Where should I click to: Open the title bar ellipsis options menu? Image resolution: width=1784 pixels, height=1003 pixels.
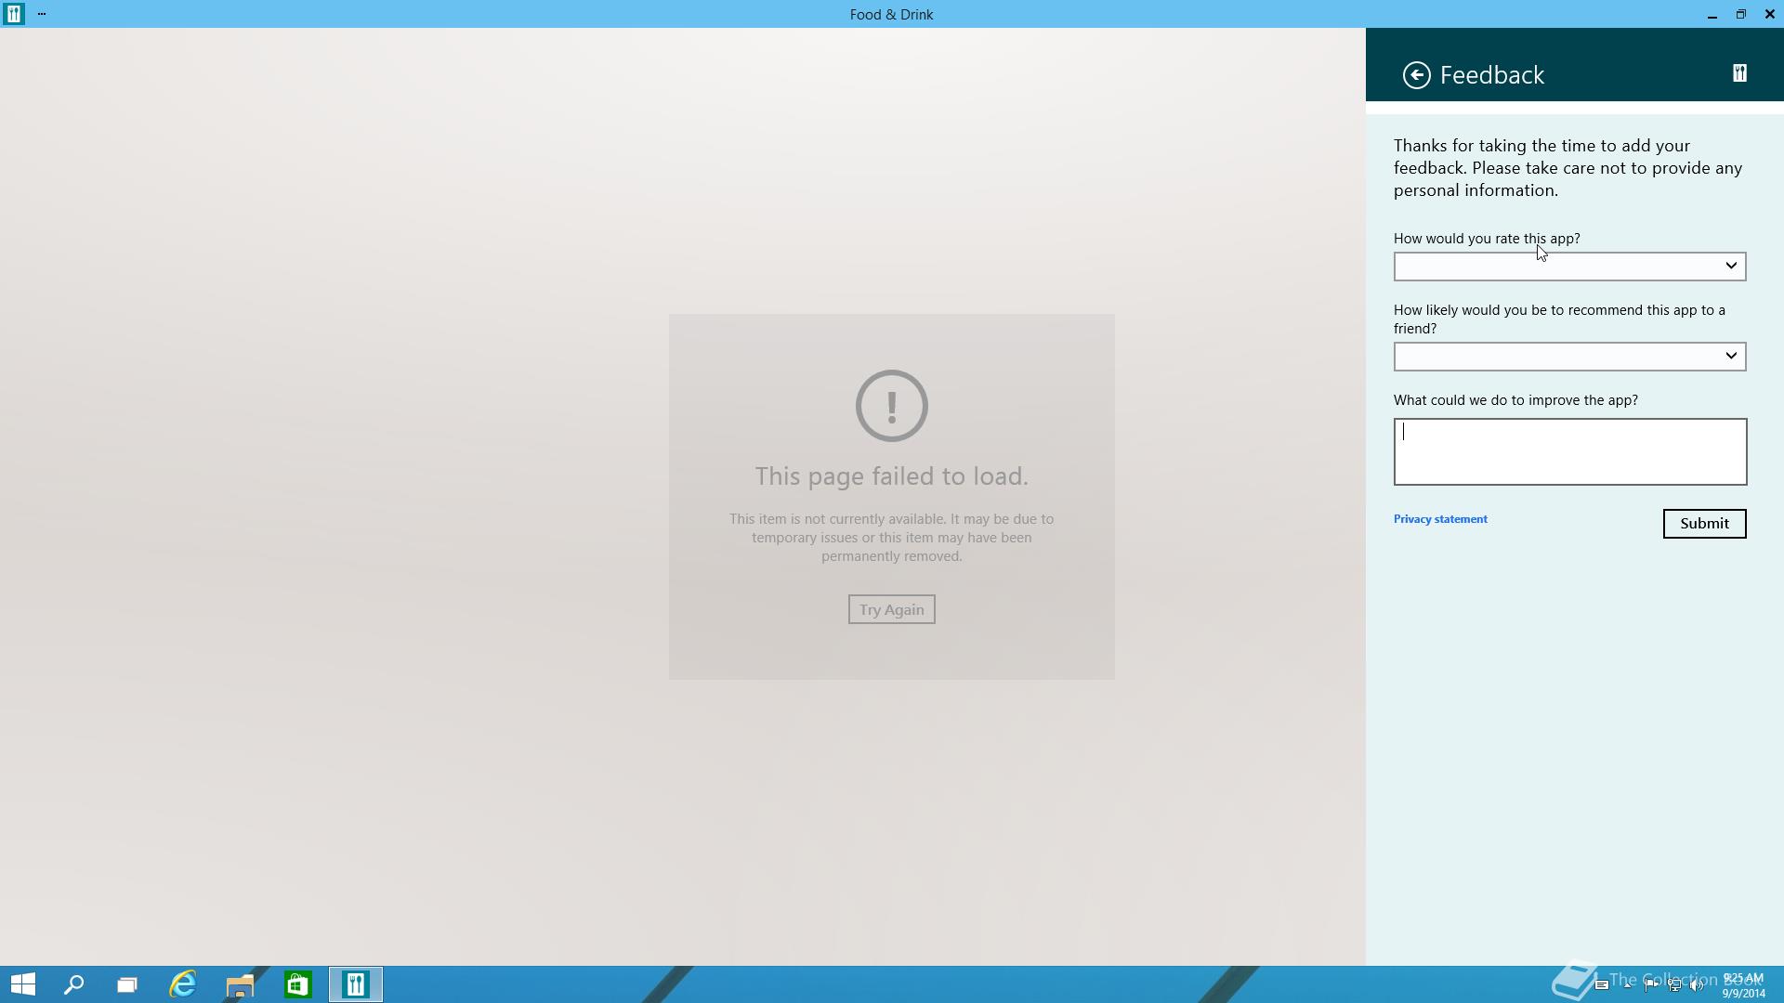[x=42, y=14]
